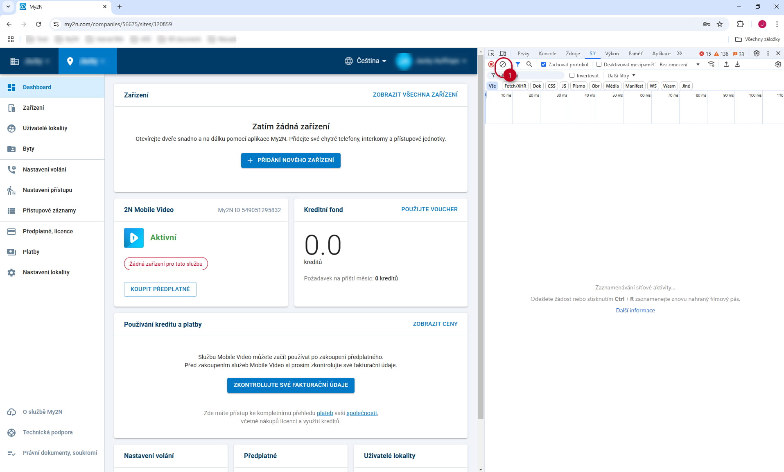The height and width of the screenshot is (472, 784).
Task: Select the JS filter type
Action: [x=564, y=86]
